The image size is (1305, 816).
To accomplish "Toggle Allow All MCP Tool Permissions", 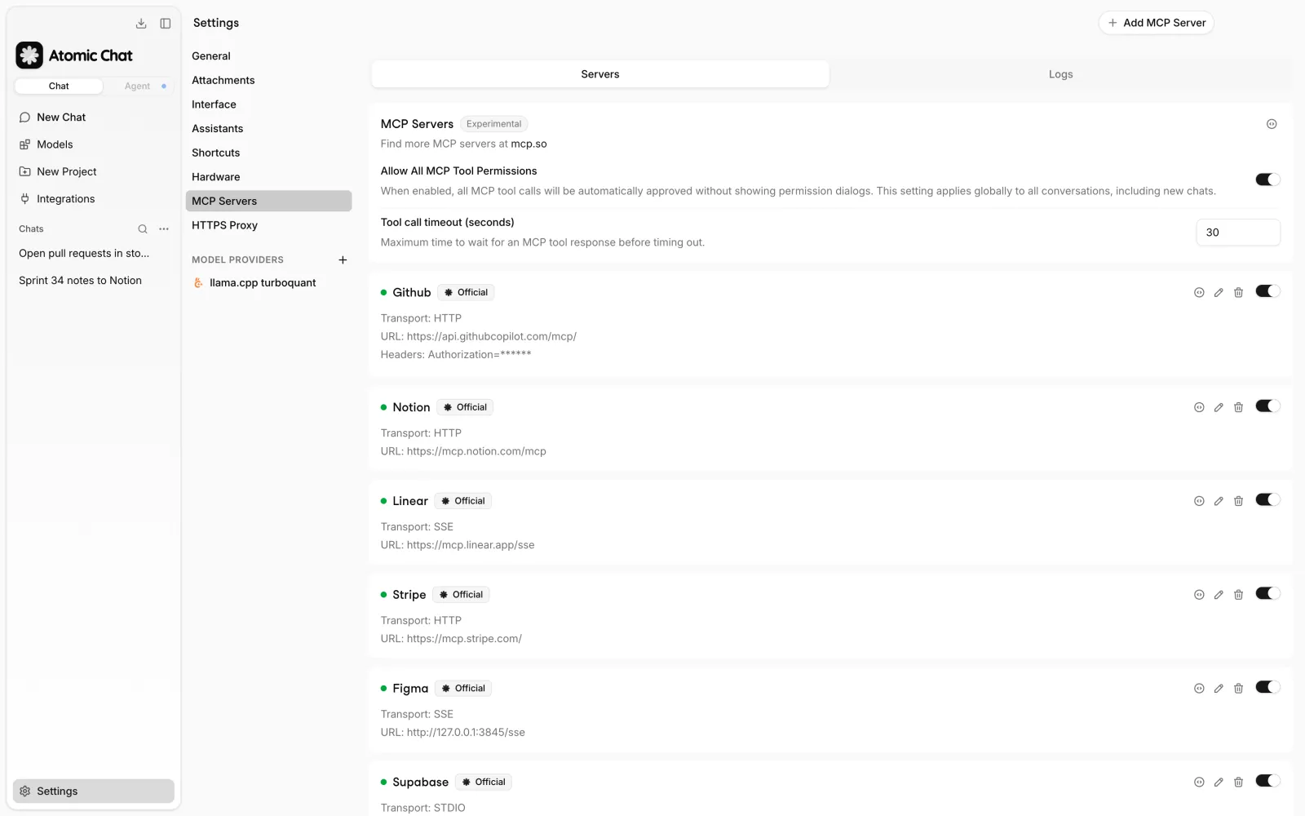I will 1267,180.
